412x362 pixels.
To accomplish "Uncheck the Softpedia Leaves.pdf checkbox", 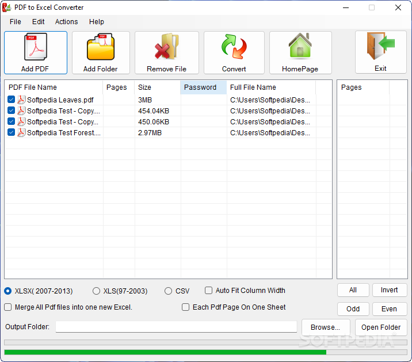I will [x=11, y=100].
